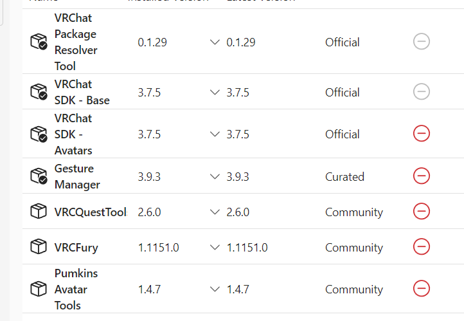Screen dimensions: 464x321
Task: Click the VRChat SDK - Base package icon
Action: click(39, 92)
